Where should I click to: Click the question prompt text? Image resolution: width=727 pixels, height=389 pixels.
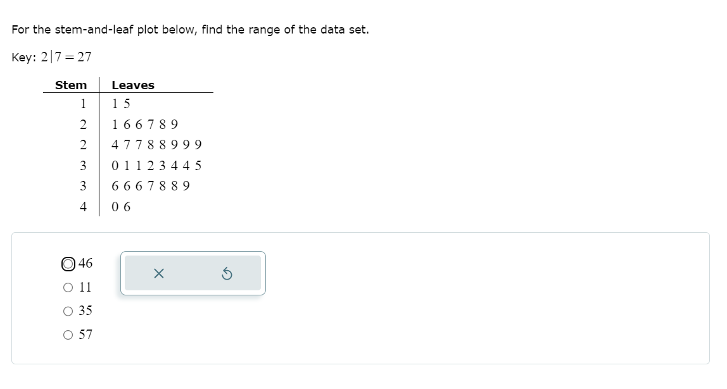[190, 29]
